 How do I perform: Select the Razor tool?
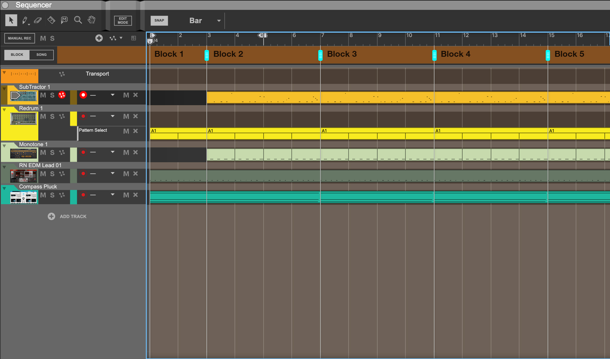pos(51,20)
